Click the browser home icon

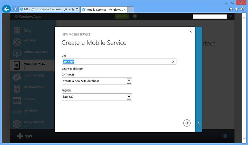pos(231,9)
